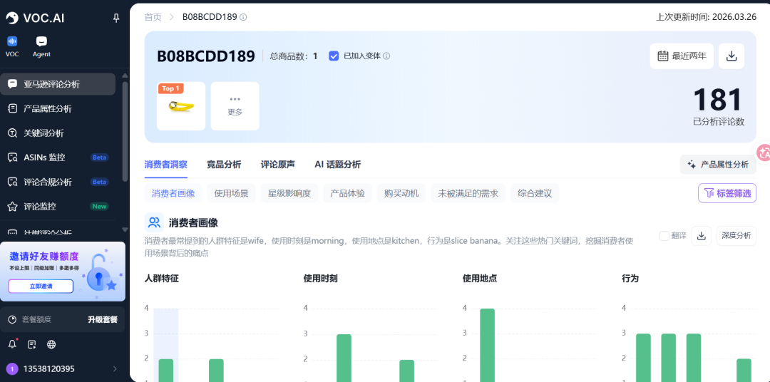The height and width of the screenshot is (382, 770).
Task: Open the 标签筛选 filter button
Action: (727, 193)
